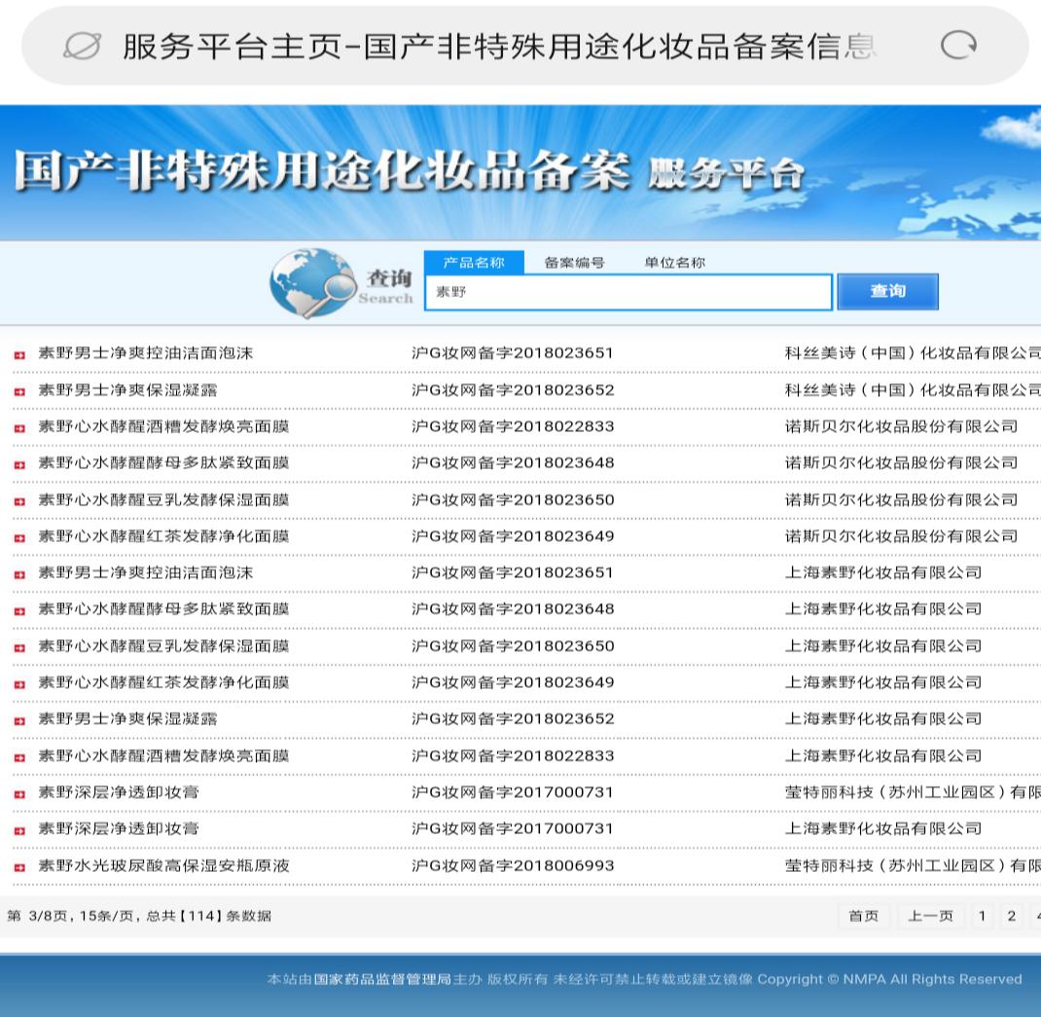This screenshot has height=1017, width=1041.
Task: Click the refresh icon in the address bar
Action: (958, 45)
